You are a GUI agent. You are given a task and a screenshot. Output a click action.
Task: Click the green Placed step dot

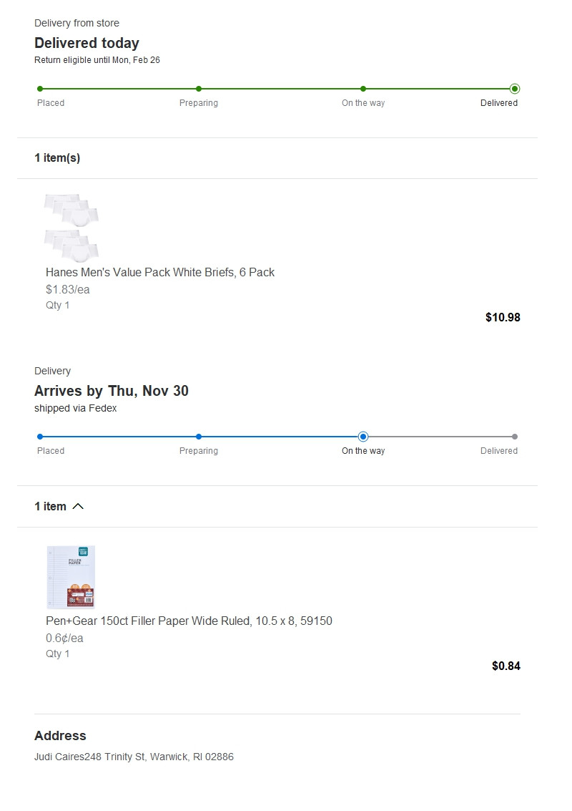tap(40, 89)
